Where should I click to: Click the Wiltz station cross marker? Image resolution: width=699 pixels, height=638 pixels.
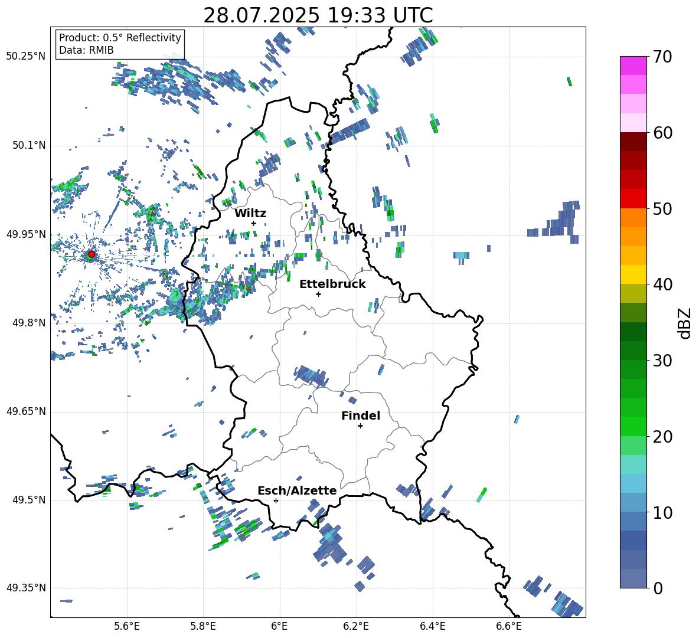(x=253, y=223)
